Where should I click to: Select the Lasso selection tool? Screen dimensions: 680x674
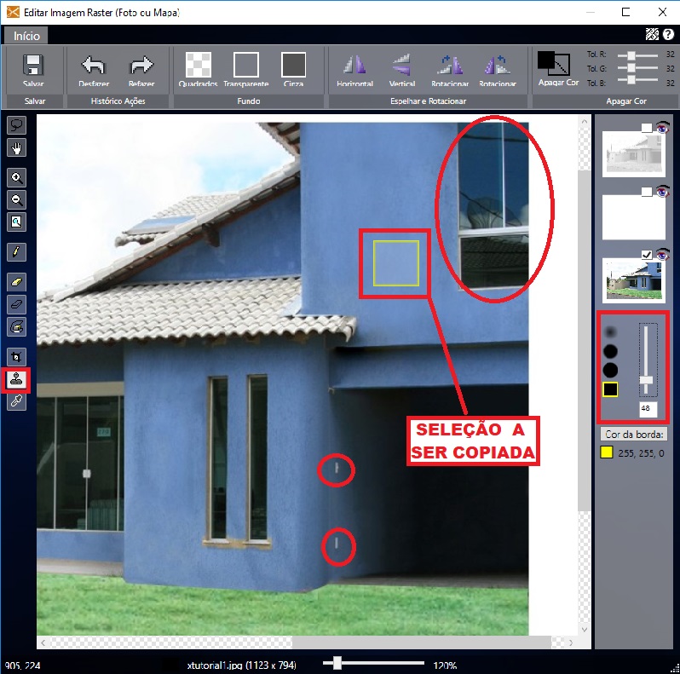(x=17, y=126)
